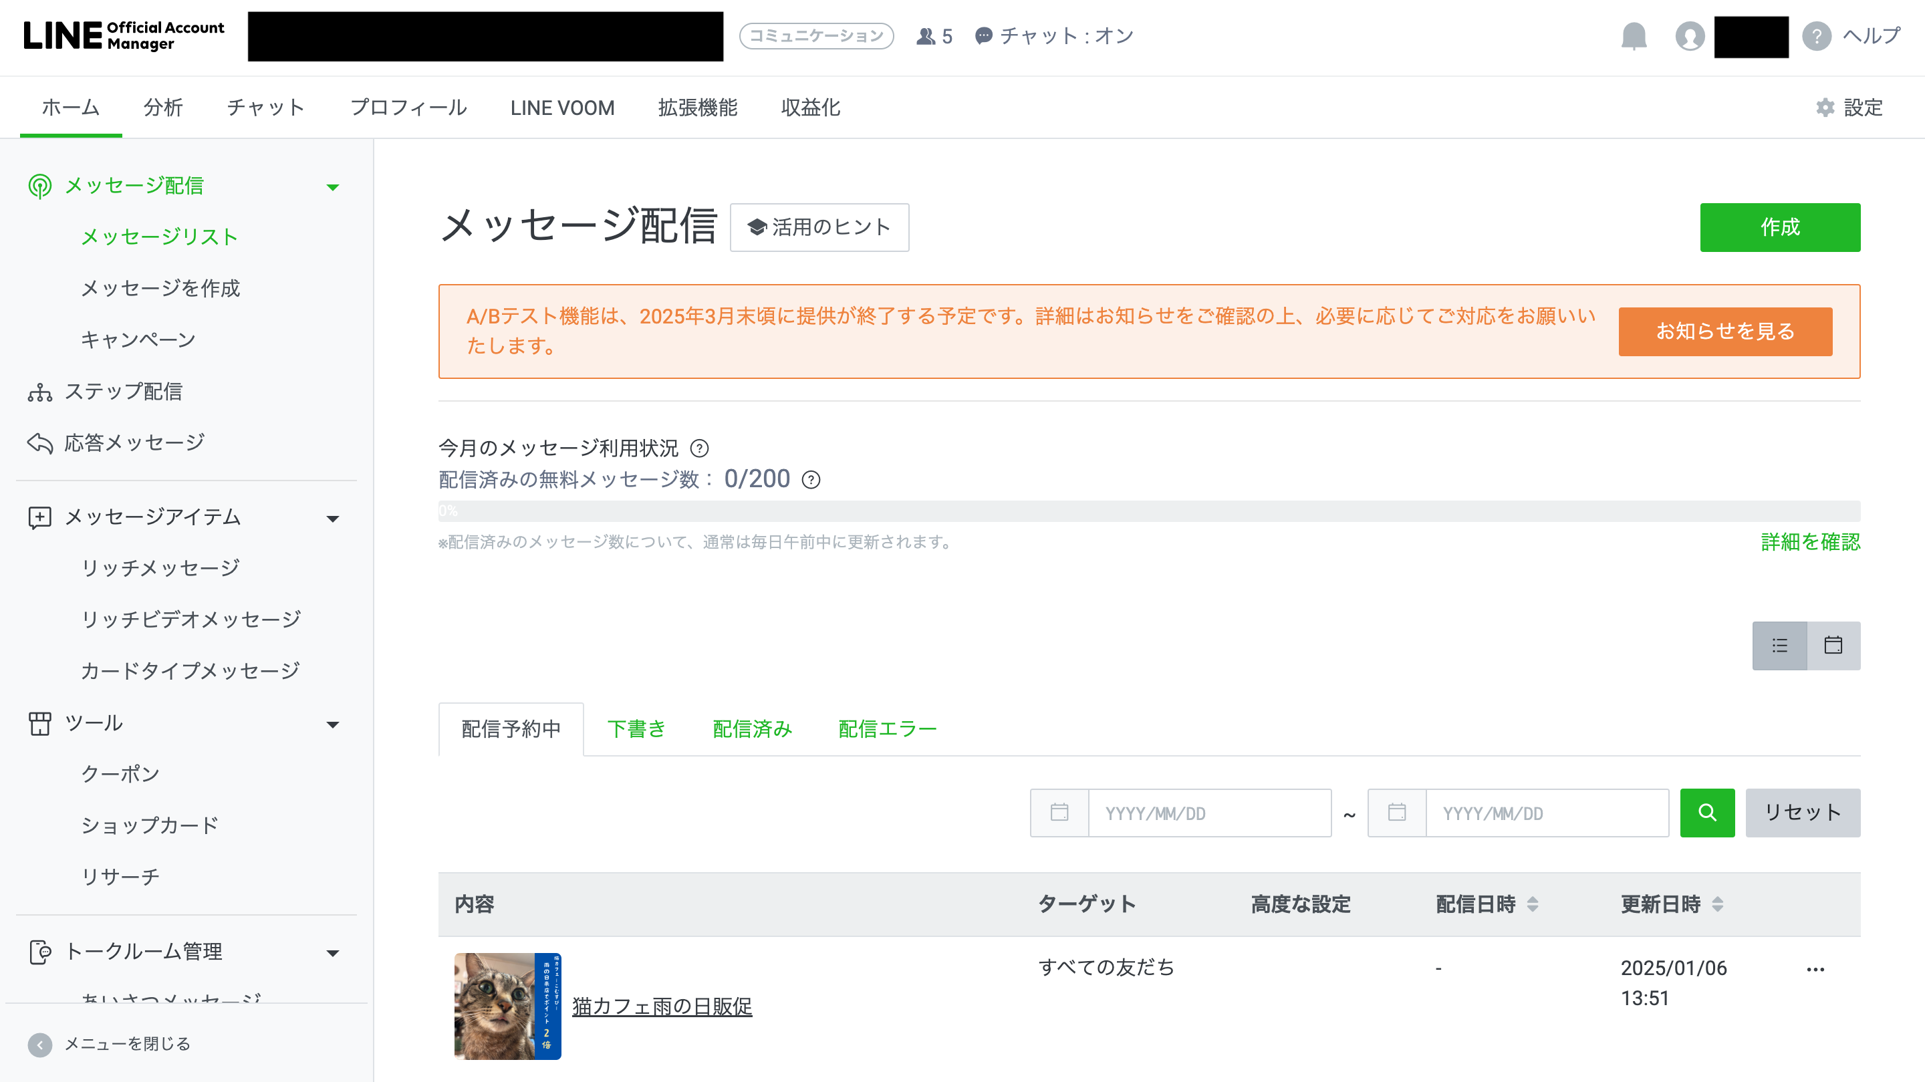Screen dimensions: 1925x1082
Task: Sort by 配信日時 column arrows
Action: tap(1533, 904)
